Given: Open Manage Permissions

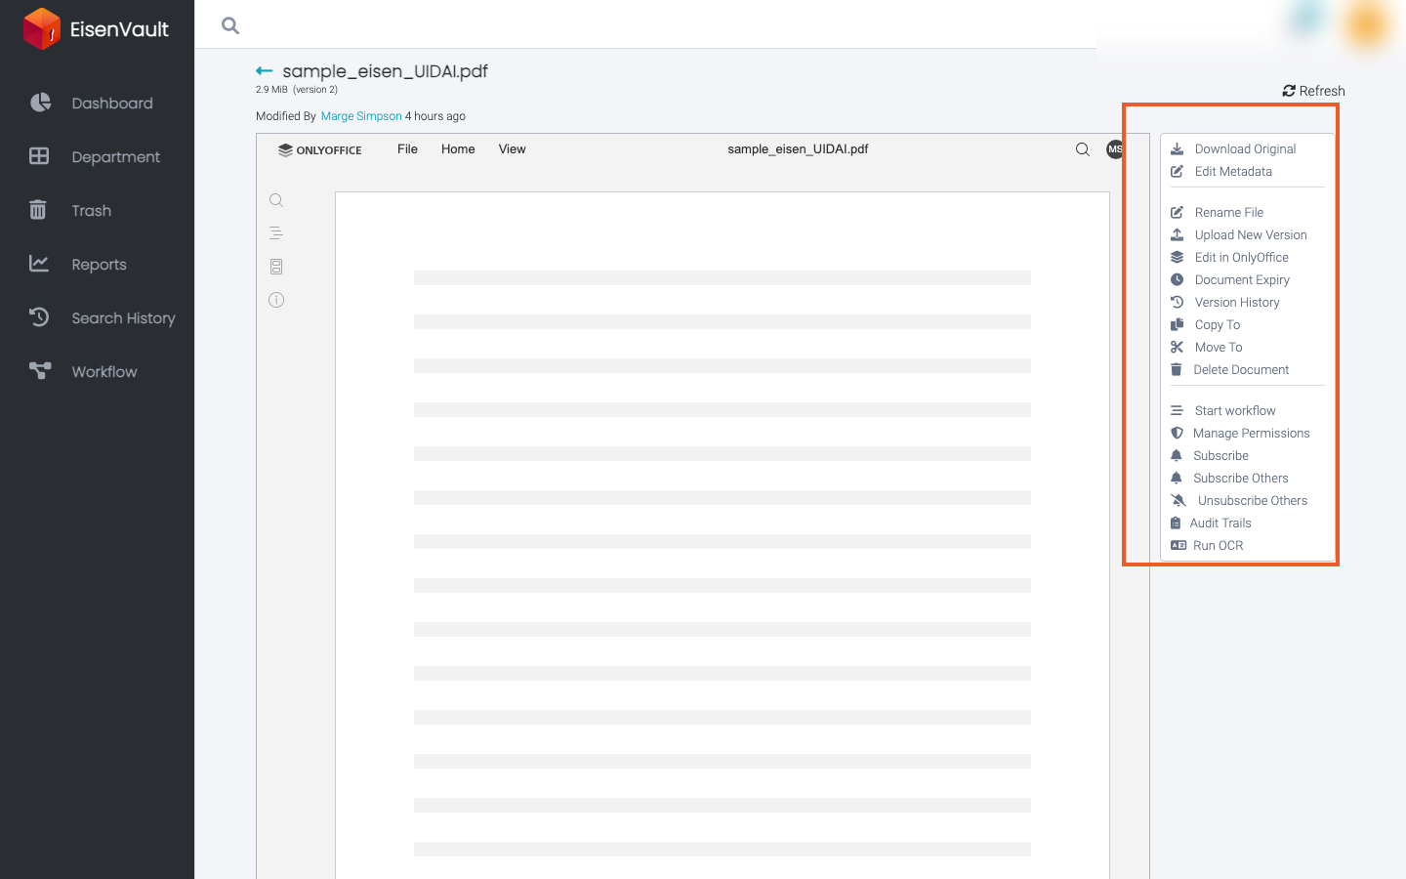Looking at the screenshot, I should [1240, 434].
